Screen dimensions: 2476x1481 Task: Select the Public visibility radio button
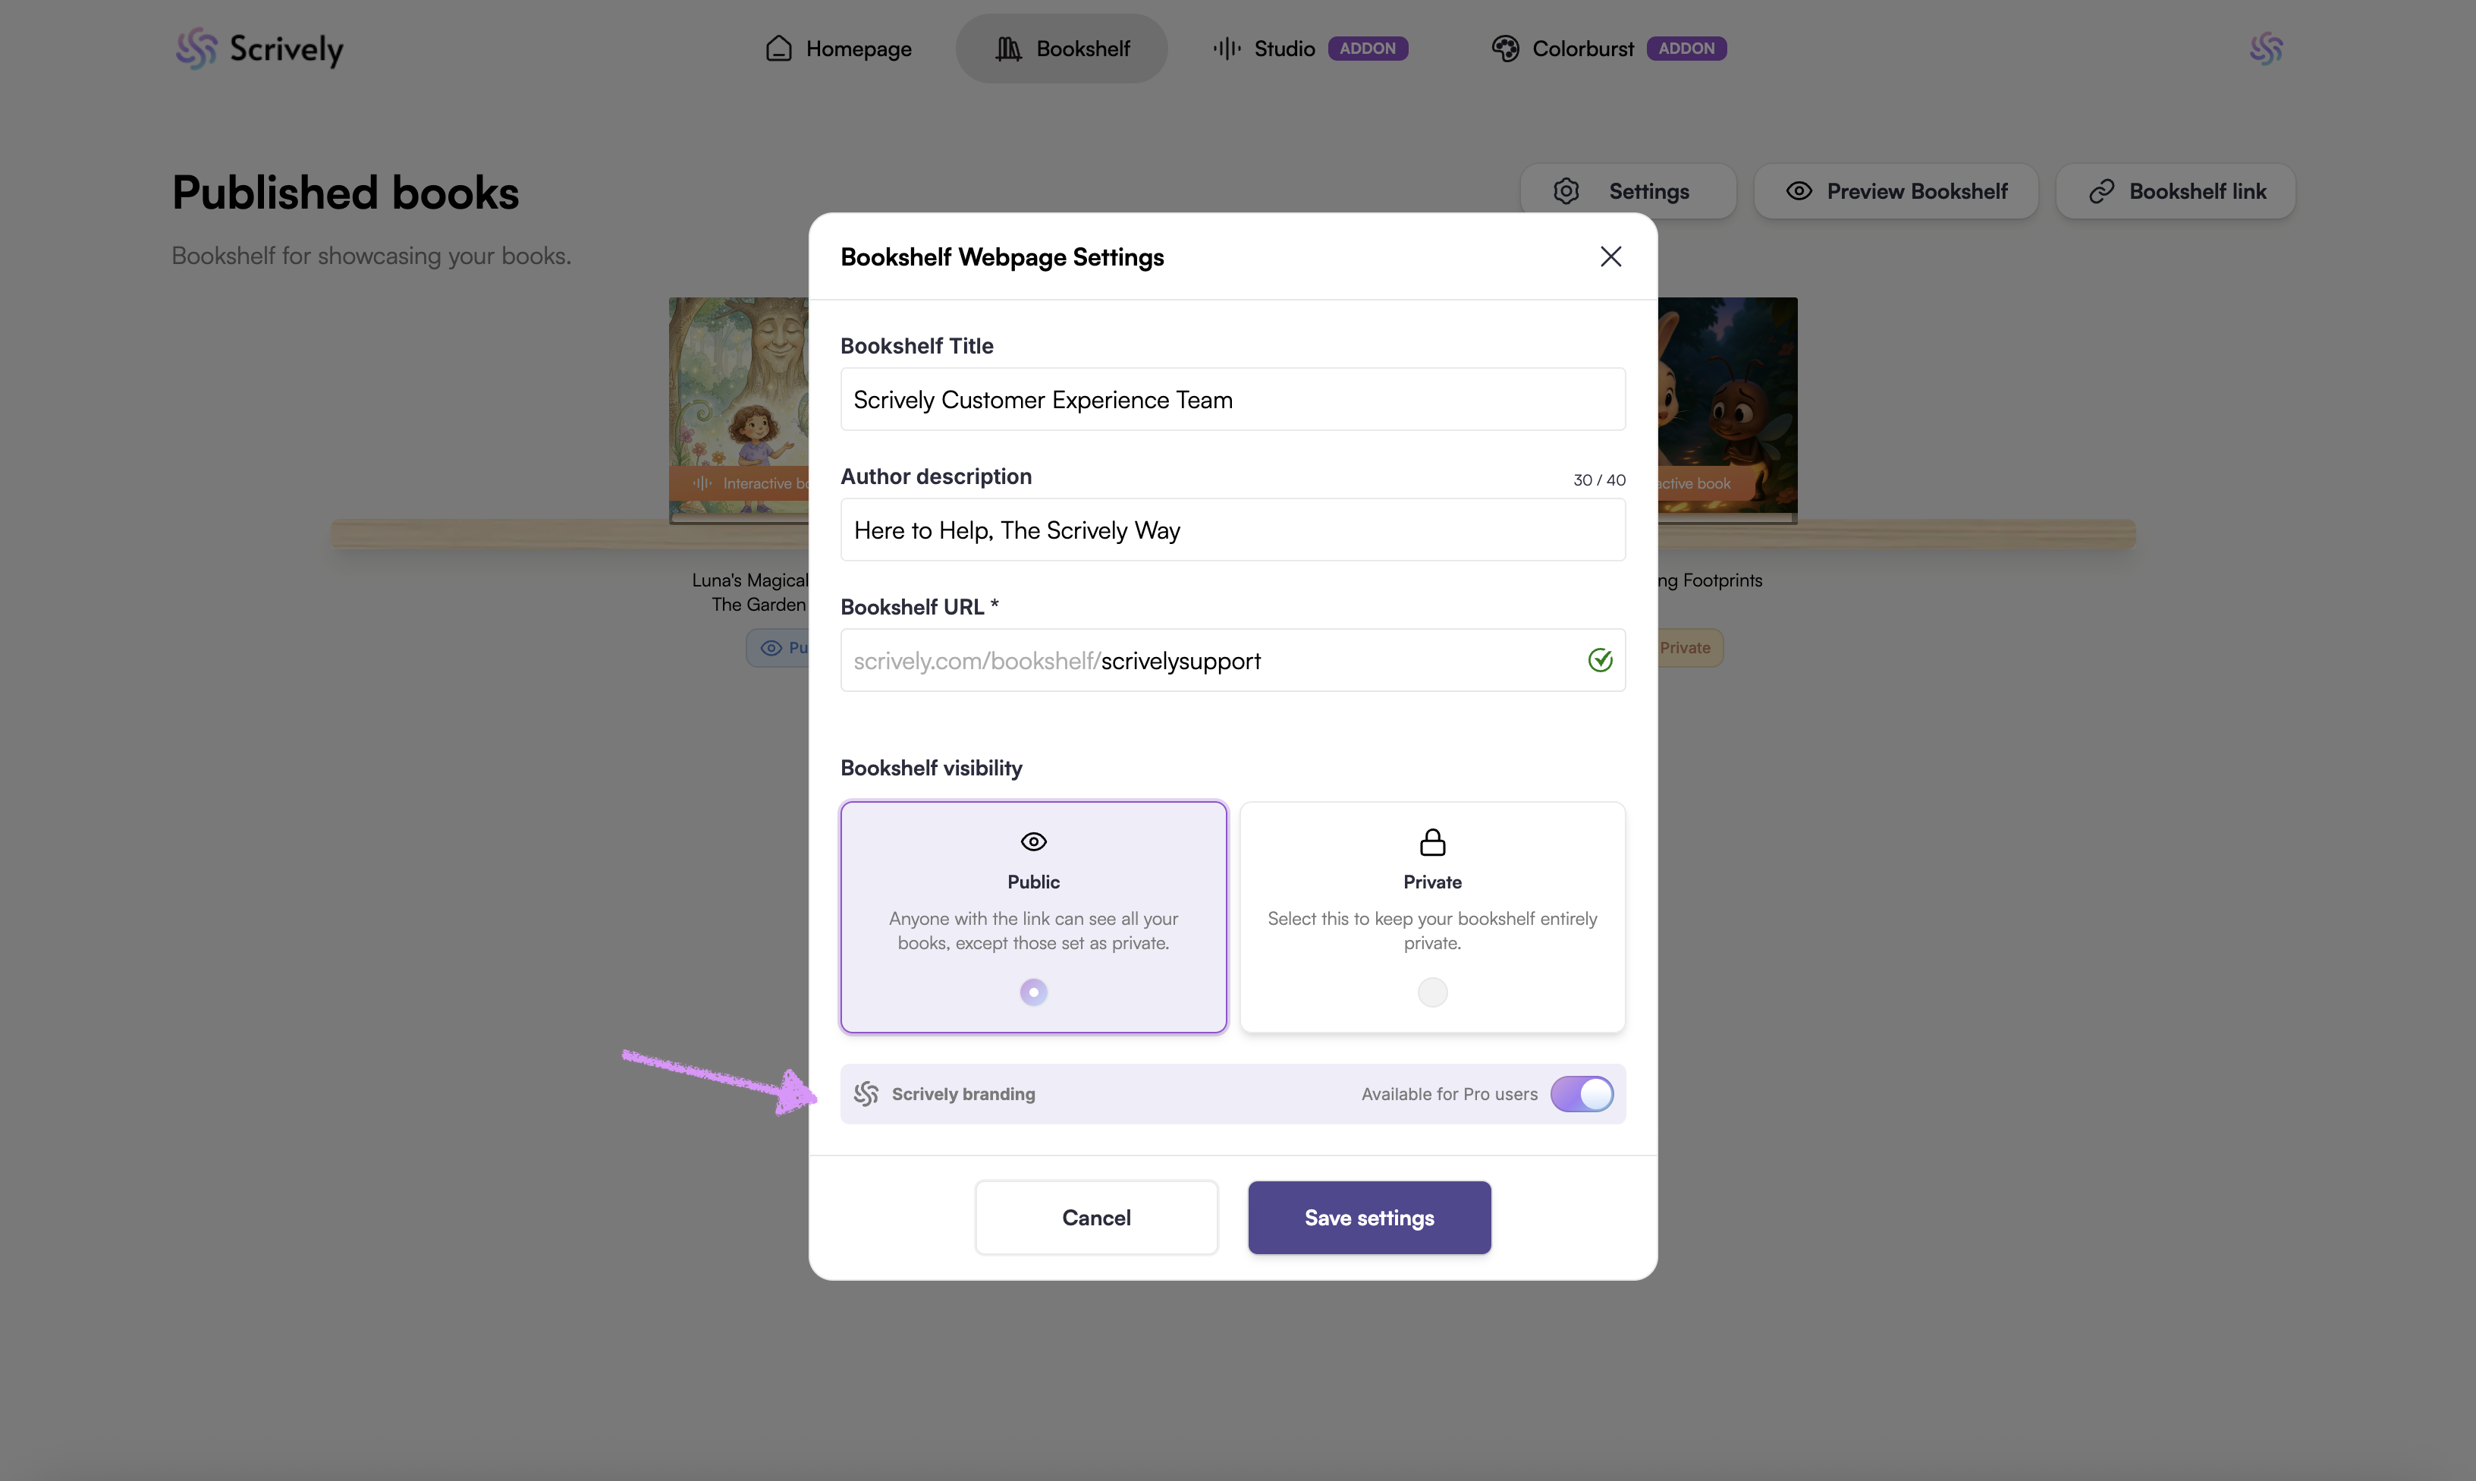coord(1033,992)
